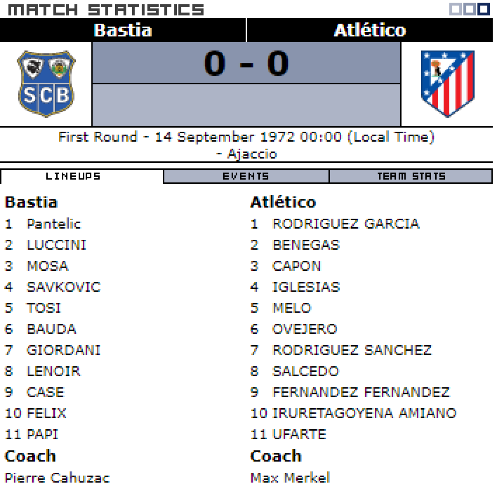
Task: Select FERNANDEZ FERNANDEZ from Atlético lineup
Action: (361, 392)
